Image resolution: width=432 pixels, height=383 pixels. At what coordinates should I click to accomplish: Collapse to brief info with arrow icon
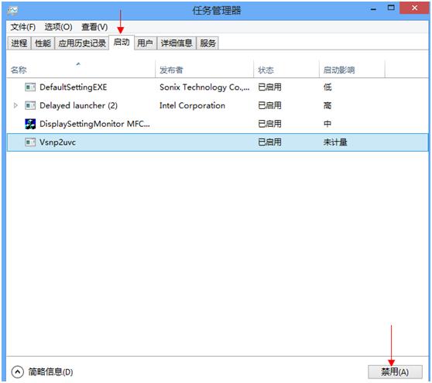click(x=17, y=372)
